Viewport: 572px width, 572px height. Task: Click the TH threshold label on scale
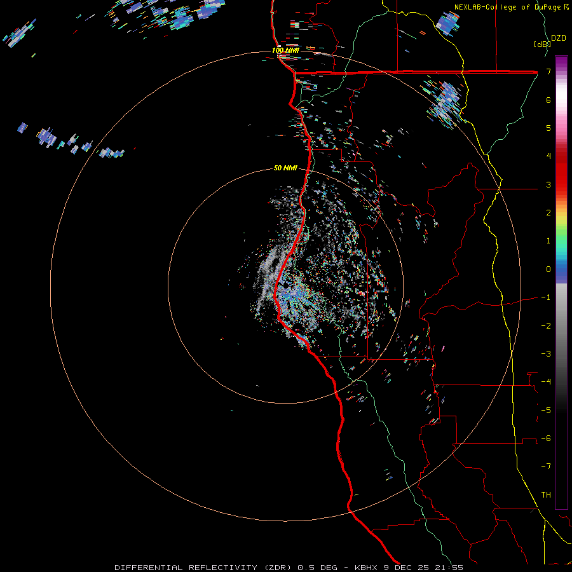tap(546, 495)
